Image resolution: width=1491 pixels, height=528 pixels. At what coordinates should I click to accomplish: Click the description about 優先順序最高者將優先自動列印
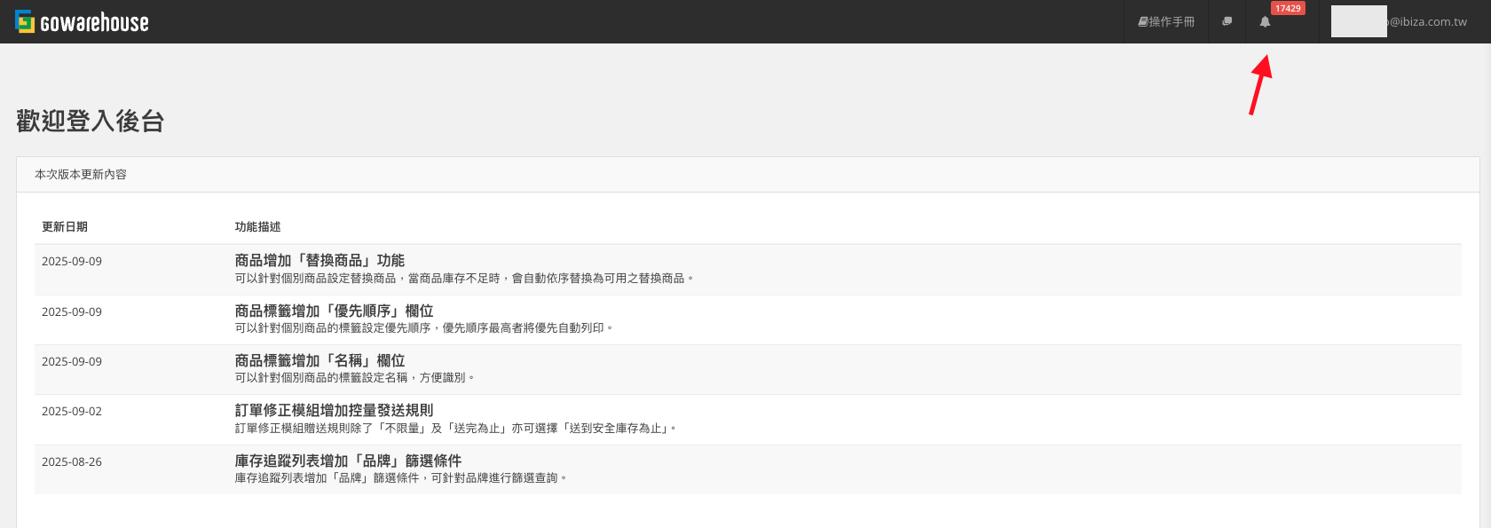(424, 328)
